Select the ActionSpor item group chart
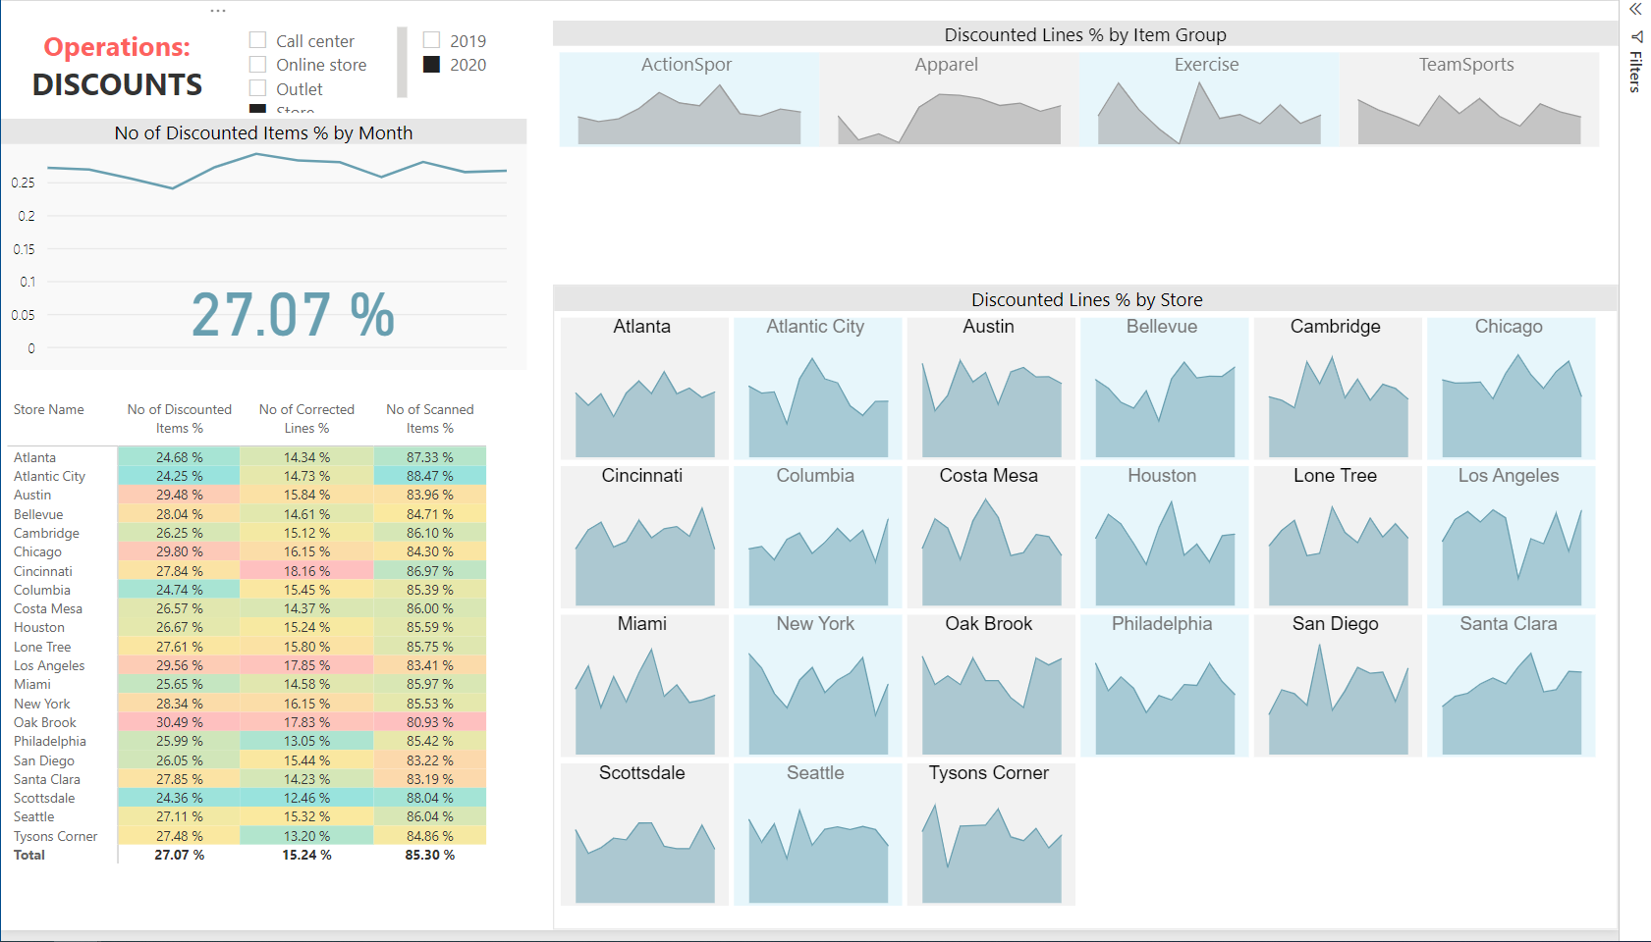This screenshot has height=942, width=1651. 688,99
